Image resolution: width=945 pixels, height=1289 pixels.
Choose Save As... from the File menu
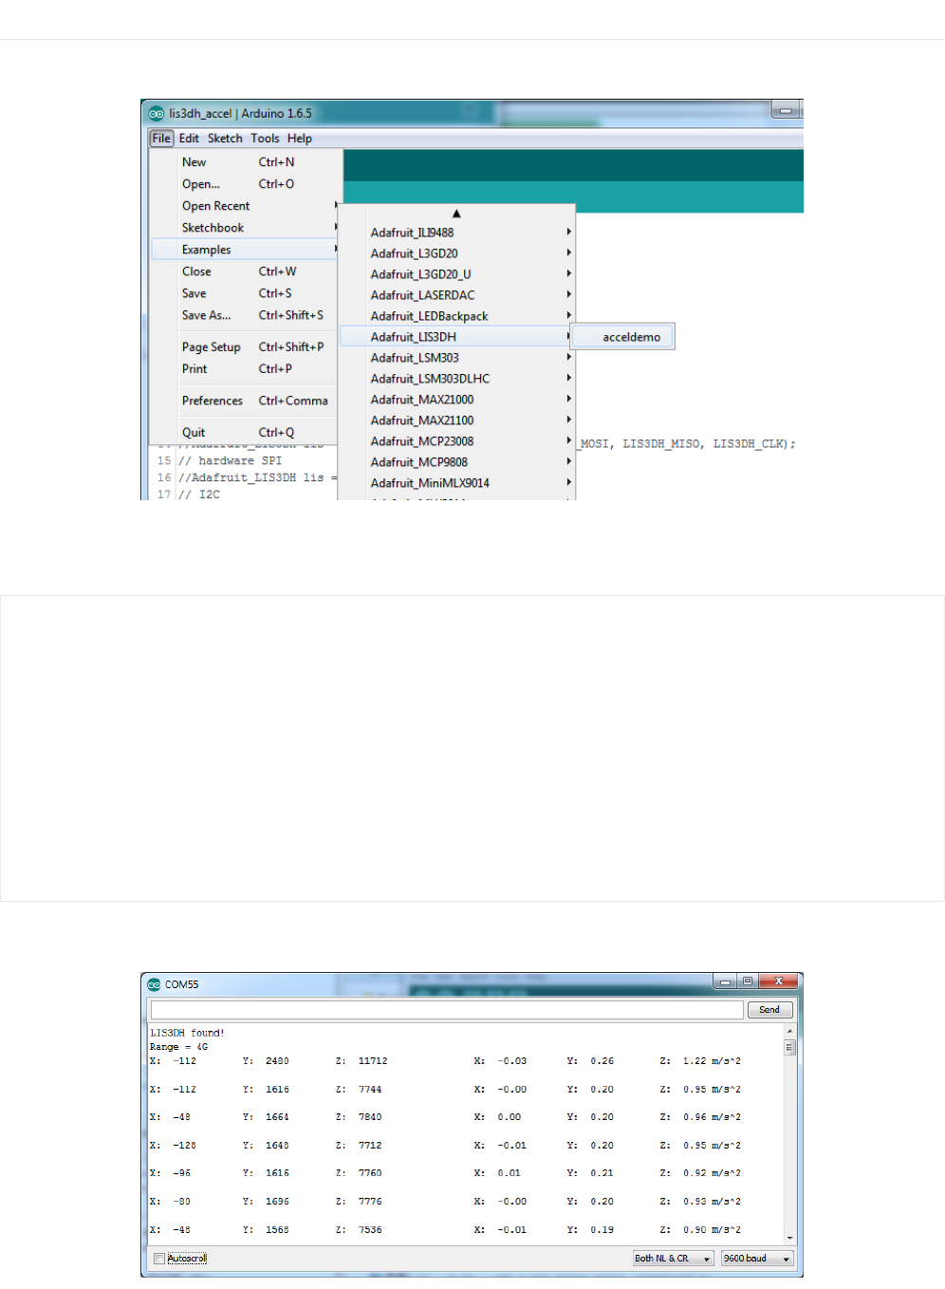(206, 315)
